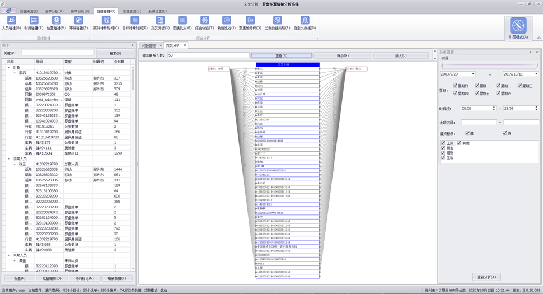Click the 搜索 button beside the keyword field

115,53
